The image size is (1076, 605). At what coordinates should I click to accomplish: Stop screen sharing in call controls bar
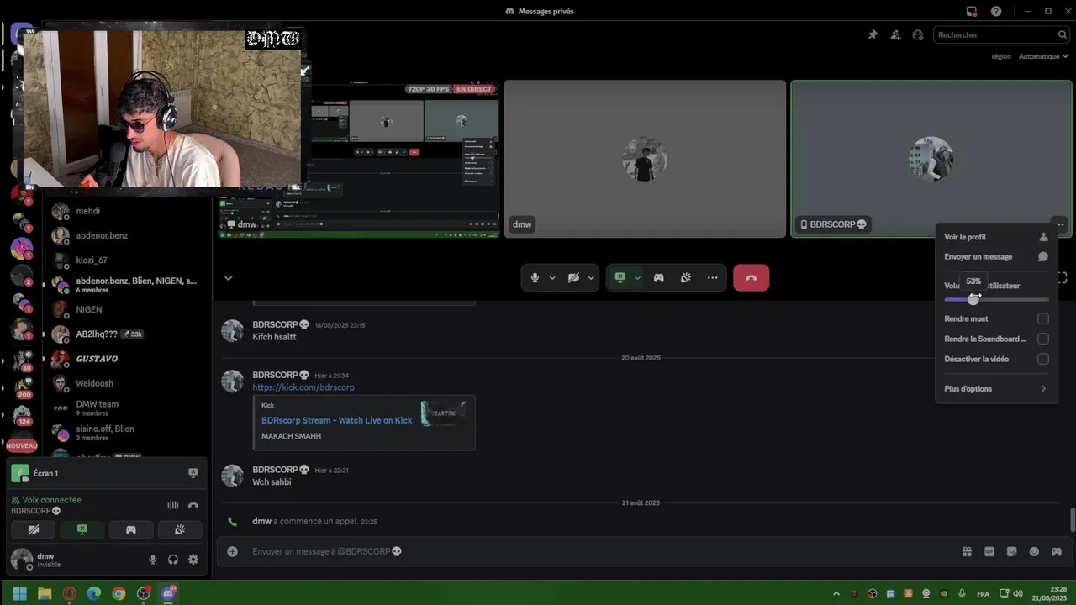(x=620, y=278)
